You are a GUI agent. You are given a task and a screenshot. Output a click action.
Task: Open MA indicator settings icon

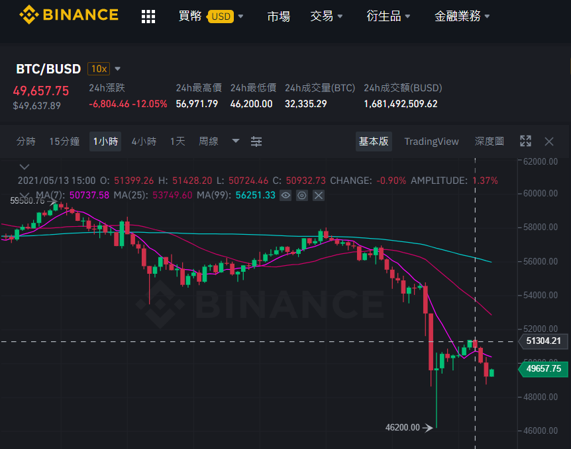tap(302, 196)
